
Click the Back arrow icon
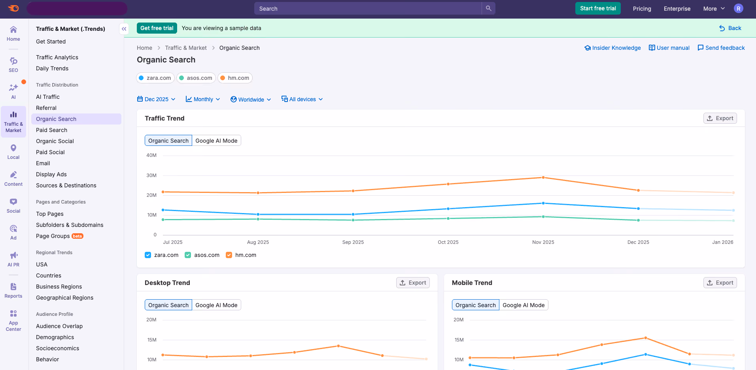coord(722,28)
